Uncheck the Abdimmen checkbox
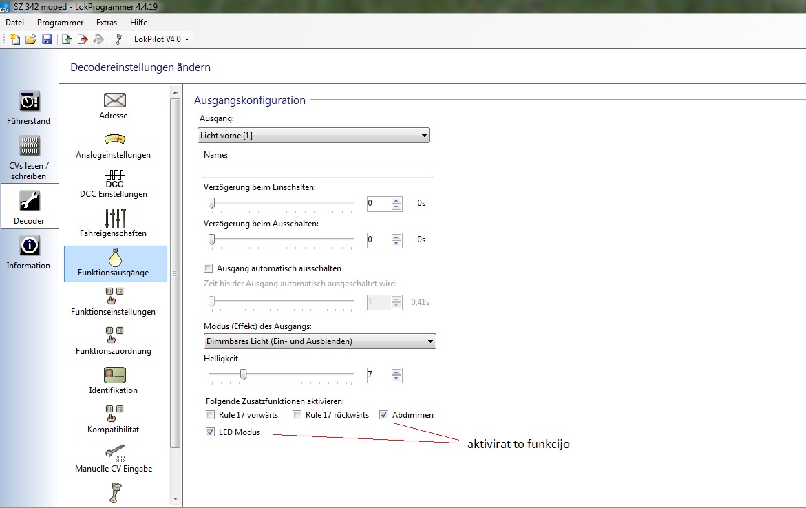Viewport: 806px width, 508px height. pos(383,415)
